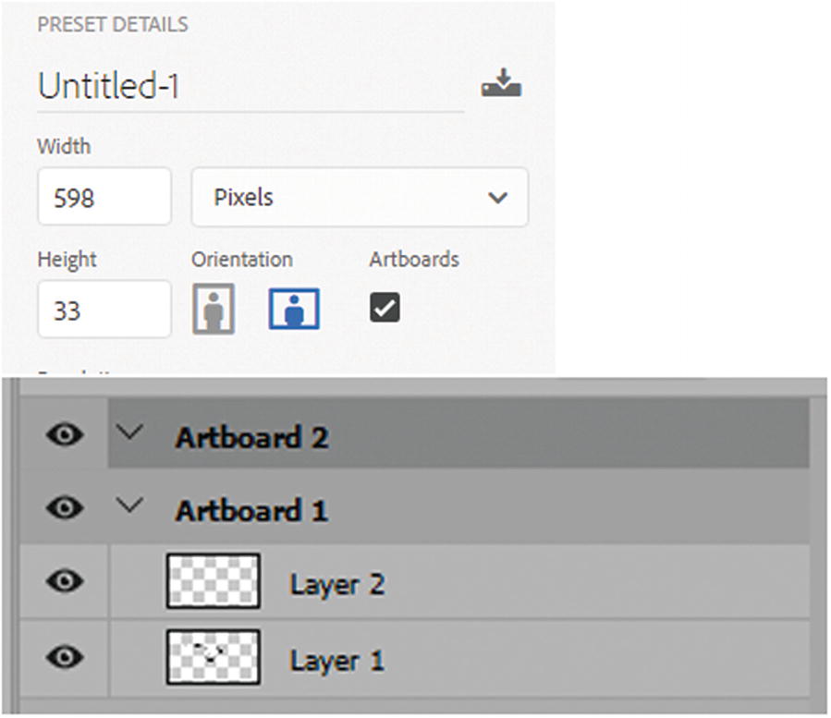Toggle Layer 2 visibility eye
This screenshot has height=718, width=831.
[64, 582]
